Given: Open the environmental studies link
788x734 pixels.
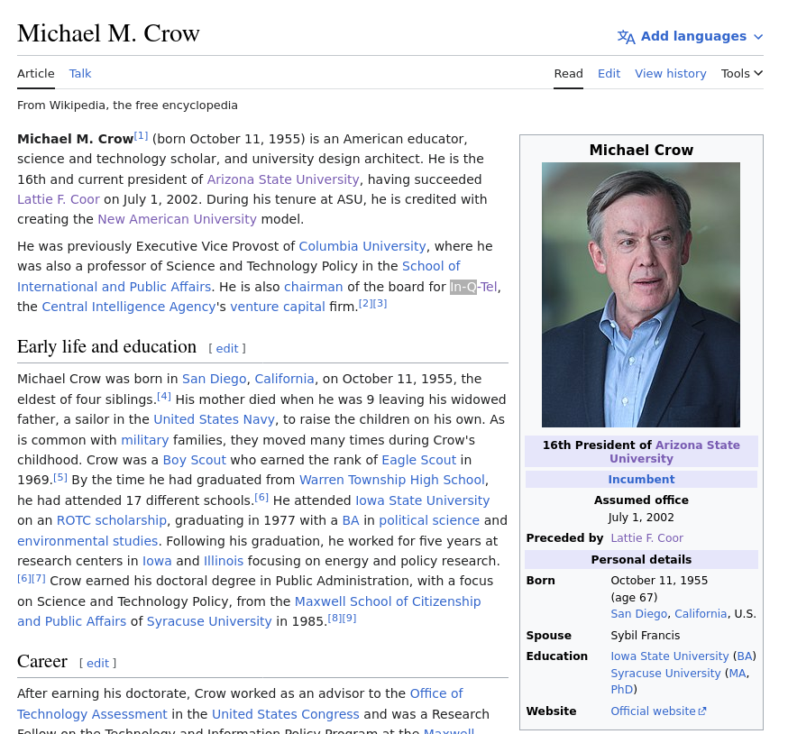Looking at the screenshot, I should pos(87,541).
